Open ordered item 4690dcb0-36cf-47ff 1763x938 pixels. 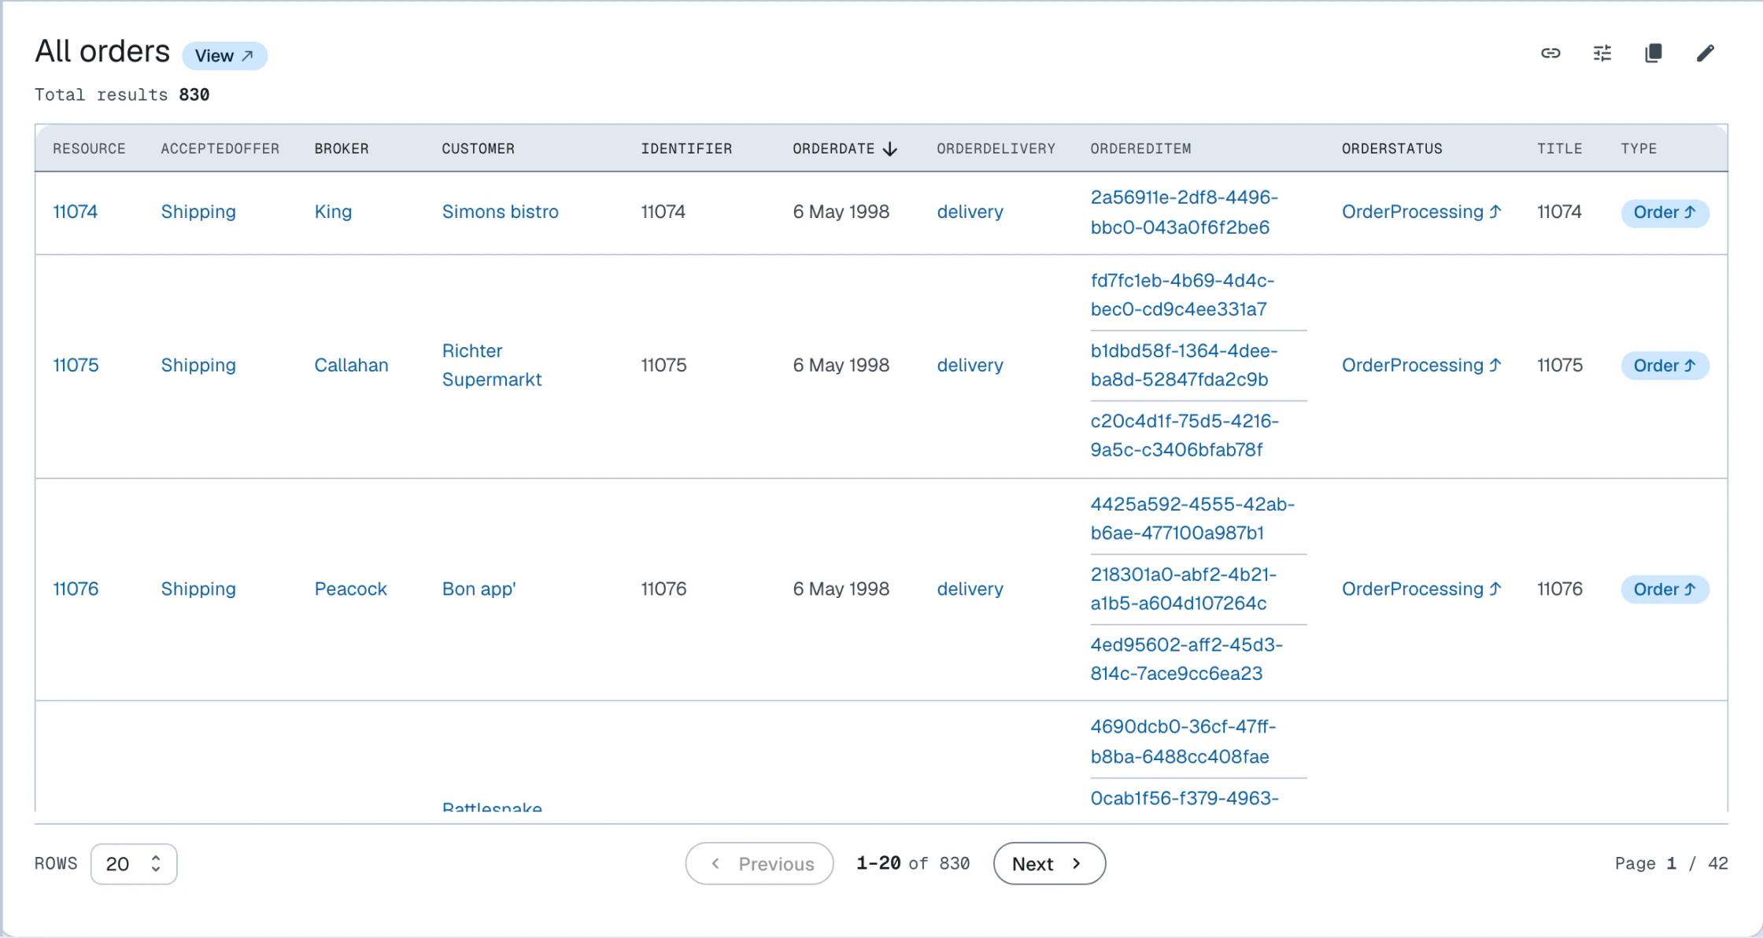pos(1183,741)
